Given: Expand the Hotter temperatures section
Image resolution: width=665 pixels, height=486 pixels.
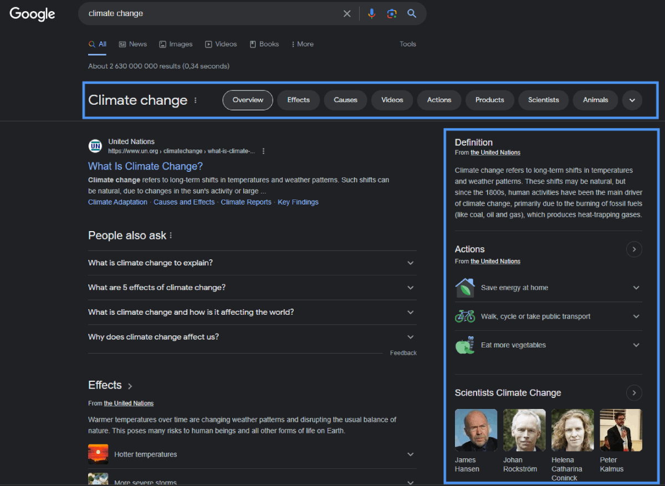Looking at the screenshot, I should (410, 454).
